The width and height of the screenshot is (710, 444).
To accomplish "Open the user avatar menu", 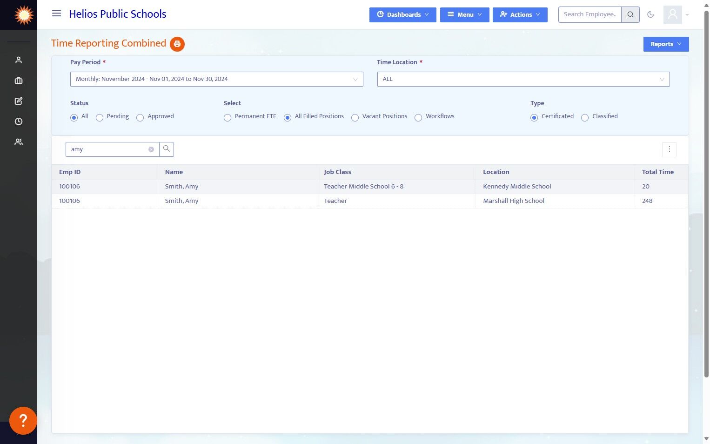I will click(672, 15).
